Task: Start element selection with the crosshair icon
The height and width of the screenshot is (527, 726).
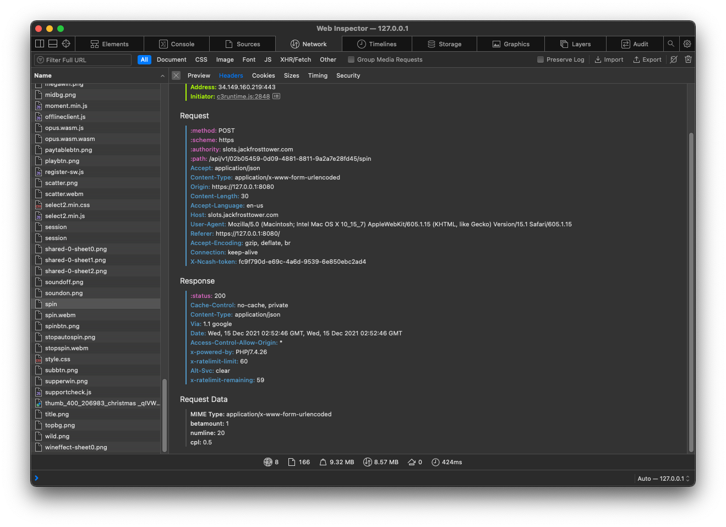Action: 66,44
